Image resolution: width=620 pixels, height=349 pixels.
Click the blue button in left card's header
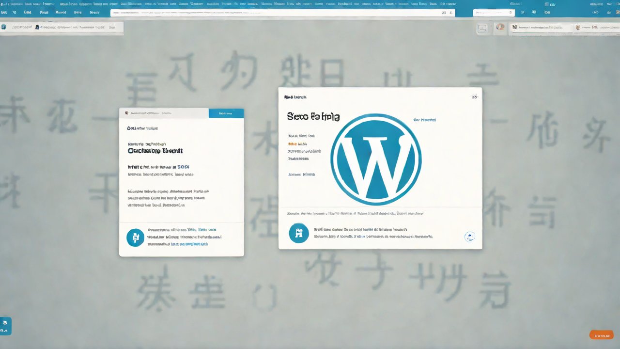[x=226, y=113]
